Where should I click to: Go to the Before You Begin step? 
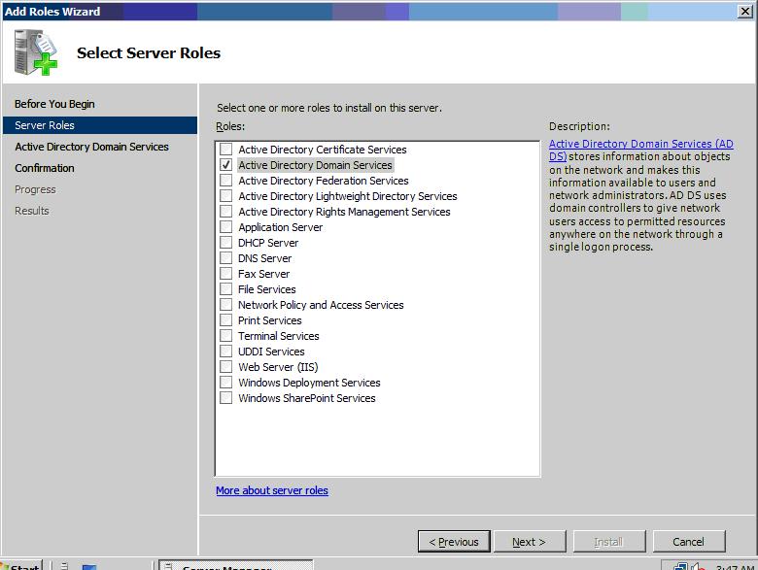54,104
